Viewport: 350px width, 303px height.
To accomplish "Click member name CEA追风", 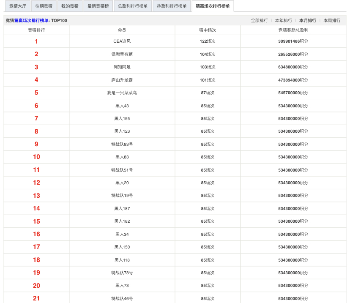I will 122,41.
